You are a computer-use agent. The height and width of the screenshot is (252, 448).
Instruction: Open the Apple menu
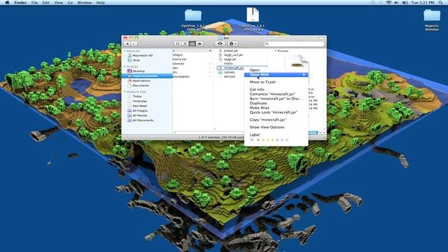(x=8, y=3)
